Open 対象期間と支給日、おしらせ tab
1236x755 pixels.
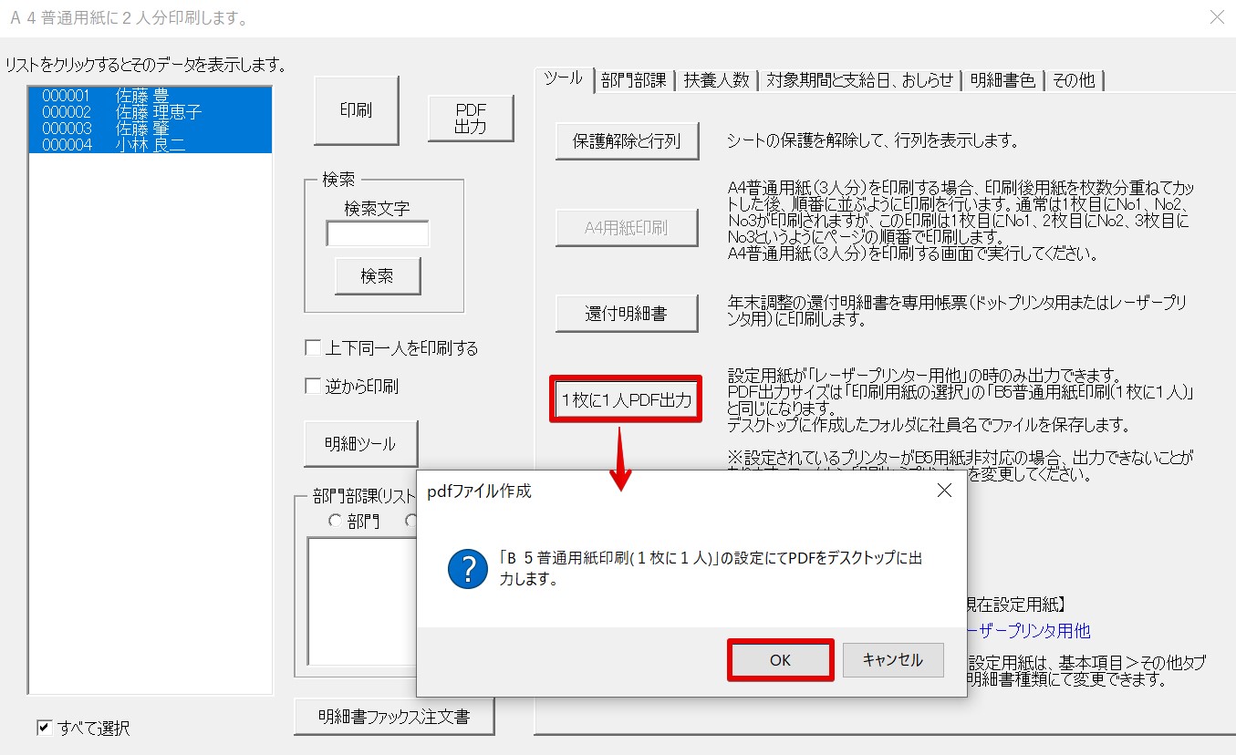click(x=859, y=80)
